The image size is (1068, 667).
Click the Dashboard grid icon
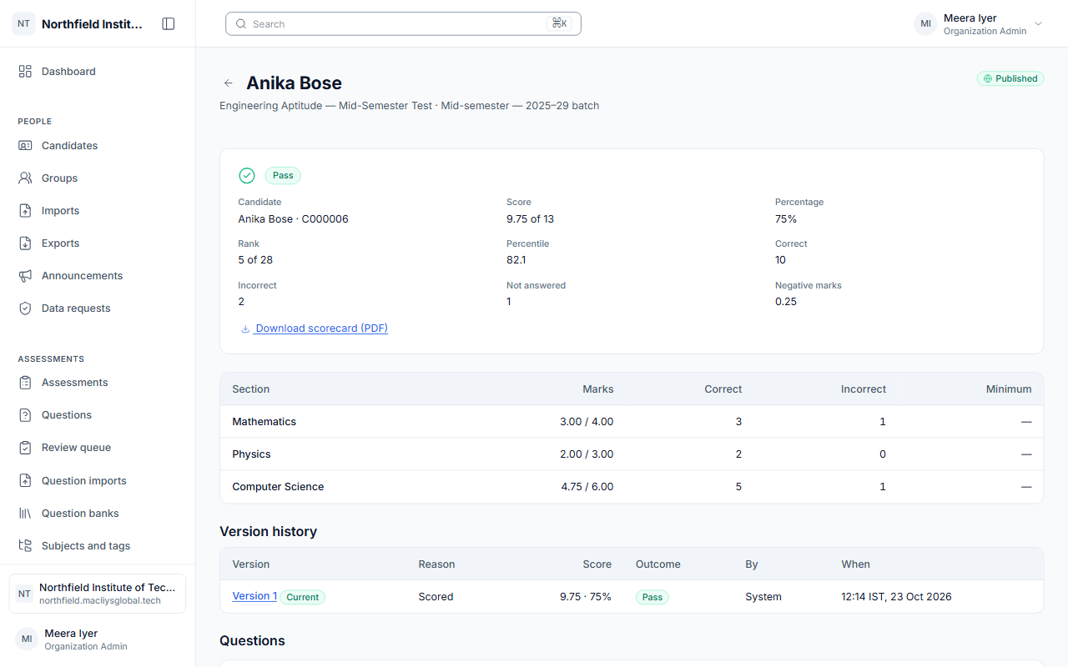(x=25, y=72)
